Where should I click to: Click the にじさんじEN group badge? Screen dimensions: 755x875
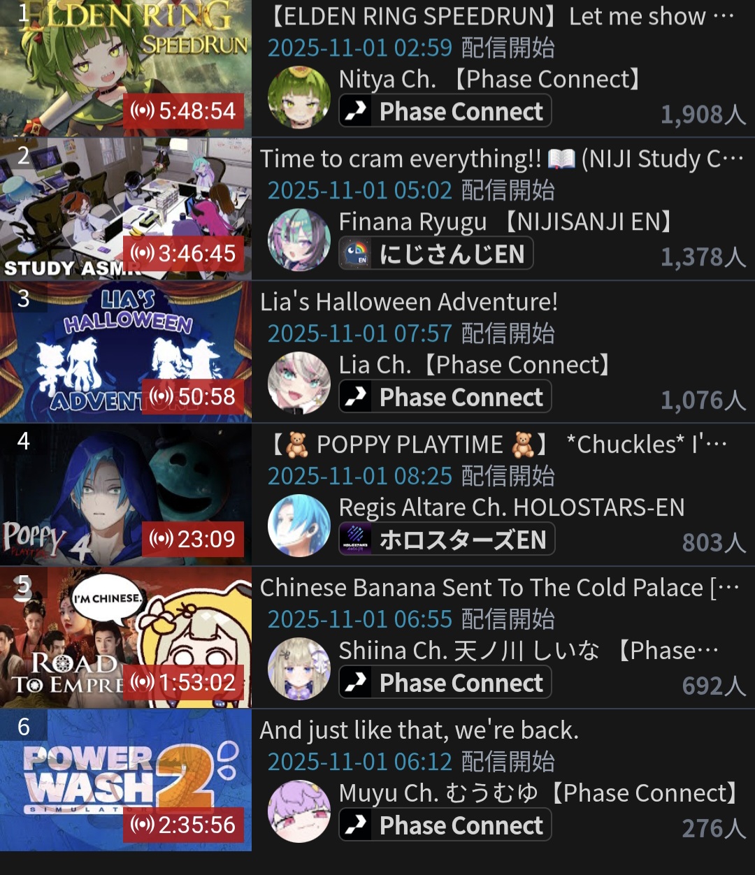click(436, 254)
